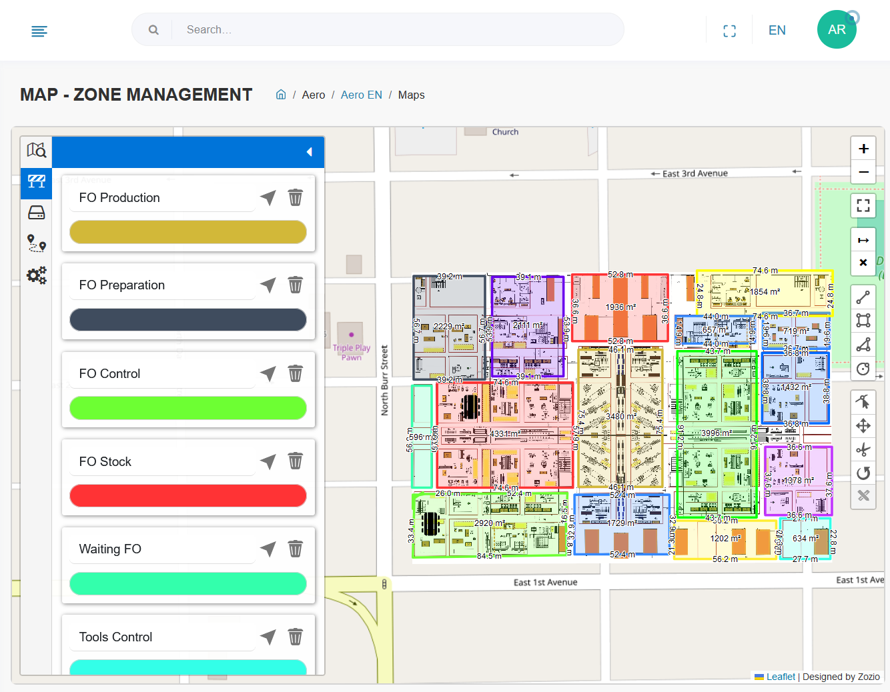Open the storage drive sidebar tab
Image resolution: width=890 pixels, height=692 pixels.
tap(36, 213)
